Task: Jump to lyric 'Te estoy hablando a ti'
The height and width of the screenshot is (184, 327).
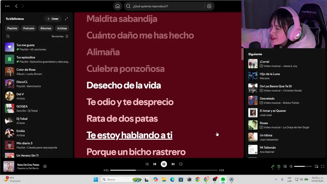Action: point(129,135)
